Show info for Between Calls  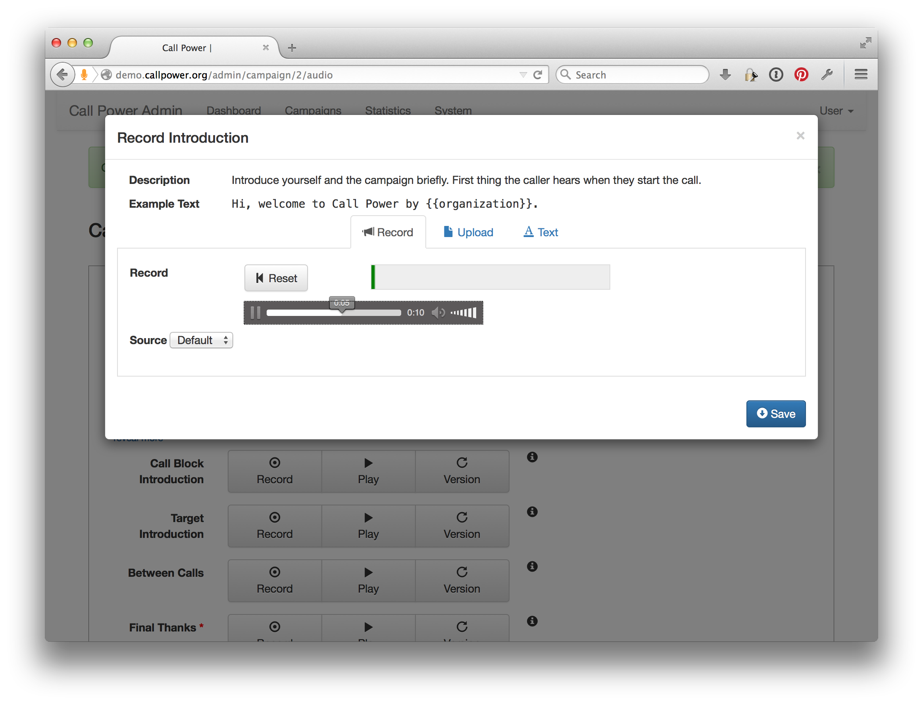click(x=532, y=566)
